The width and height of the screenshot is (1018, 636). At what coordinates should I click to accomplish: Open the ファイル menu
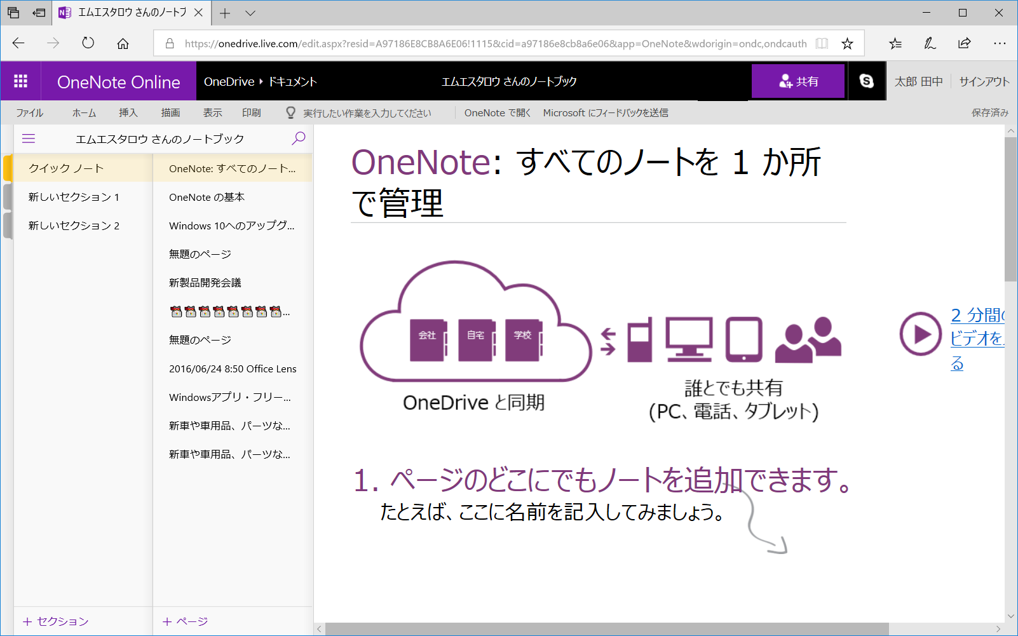click(x=29, y=112)
